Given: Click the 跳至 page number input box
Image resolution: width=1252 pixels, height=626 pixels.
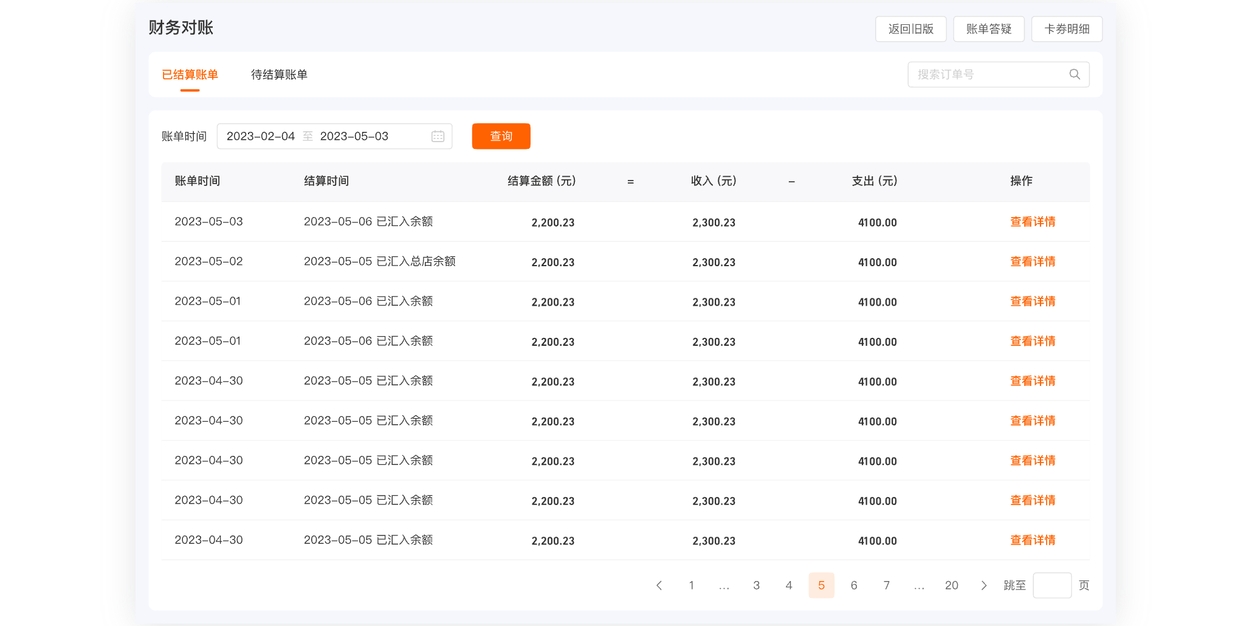Looking at the screenshot, I should point(1052,585).
